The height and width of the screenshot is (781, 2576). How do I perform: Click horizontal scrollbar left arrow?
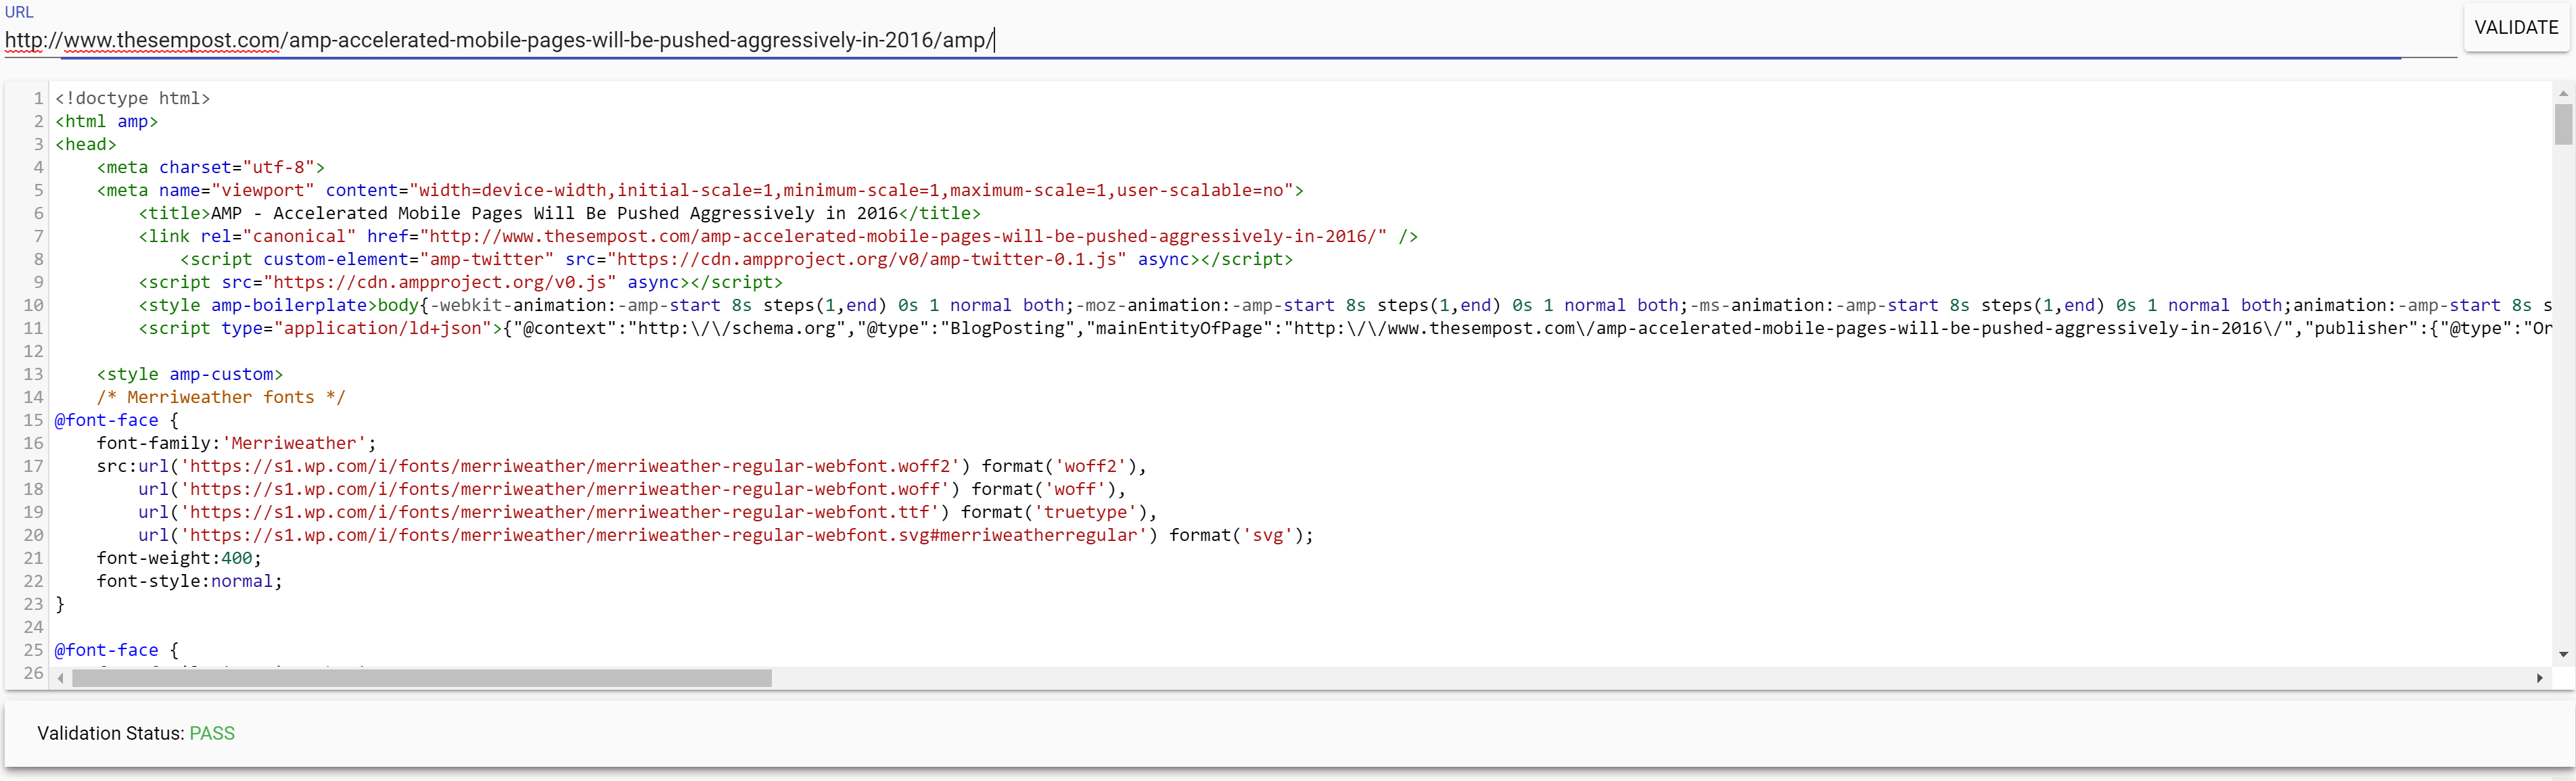coord(61,678)
